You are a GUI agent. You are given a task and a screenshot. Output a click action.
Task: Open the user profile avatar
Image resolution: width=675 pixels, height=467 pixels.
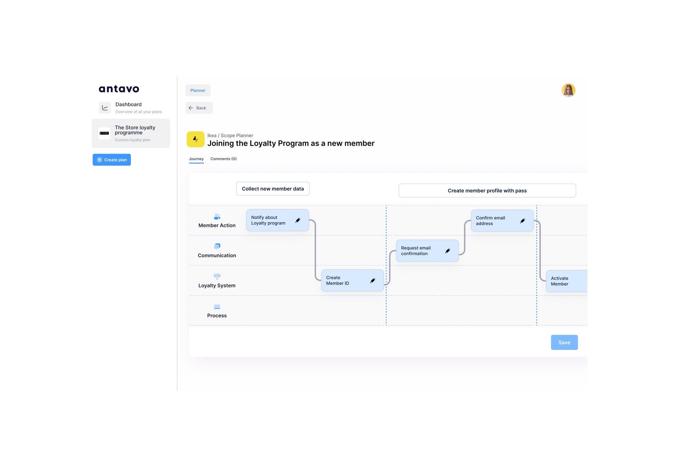[x=568, y=90]
